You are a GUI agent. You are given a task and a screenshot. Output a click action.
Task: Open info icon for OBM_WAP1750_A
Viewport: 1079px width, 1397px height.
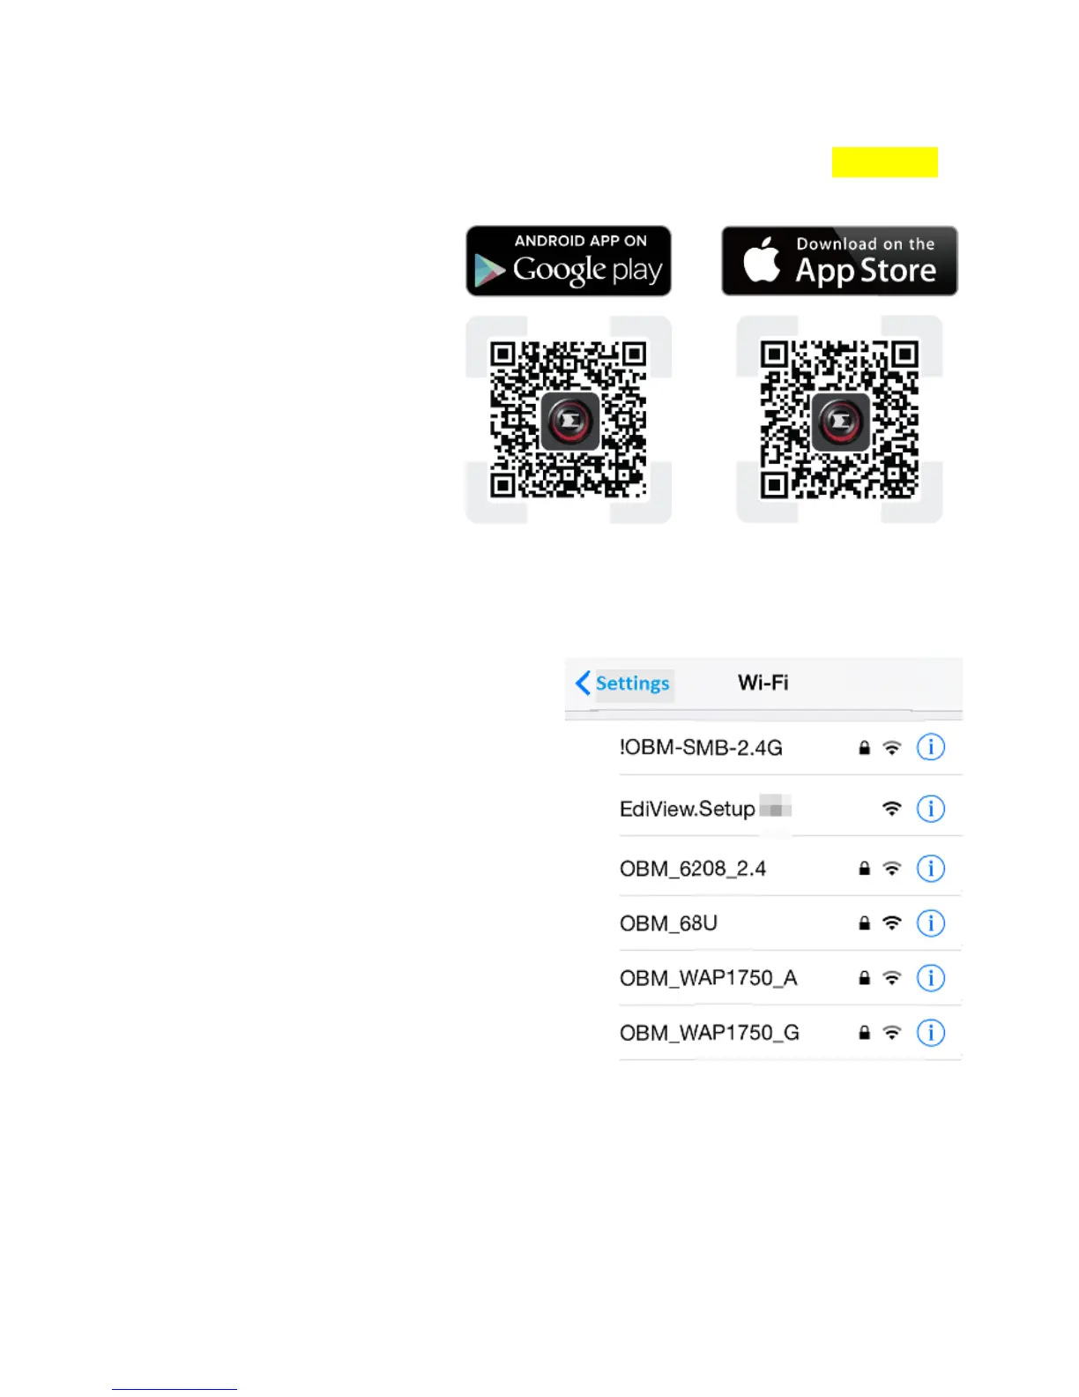930,977
